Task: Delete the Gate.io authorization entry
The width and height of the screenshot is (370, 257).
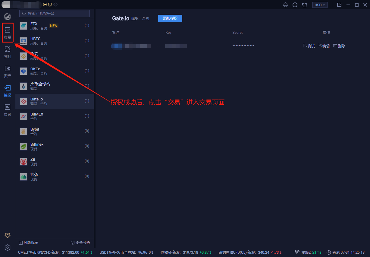Action: pos(339,46)
